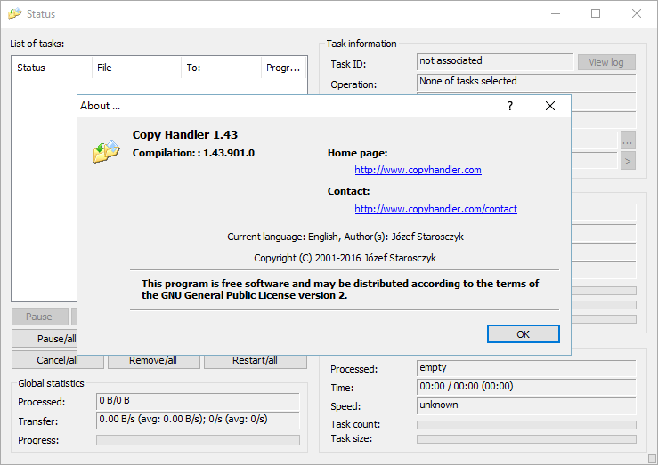Click the ellipsis browse button in Task information
Screen dimensions: 658x465
coord(628,140)
